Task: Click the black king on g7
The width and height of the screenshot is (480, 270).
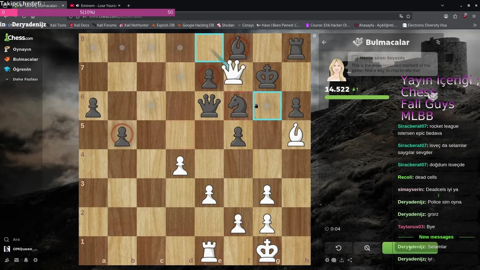Action: 267,76
